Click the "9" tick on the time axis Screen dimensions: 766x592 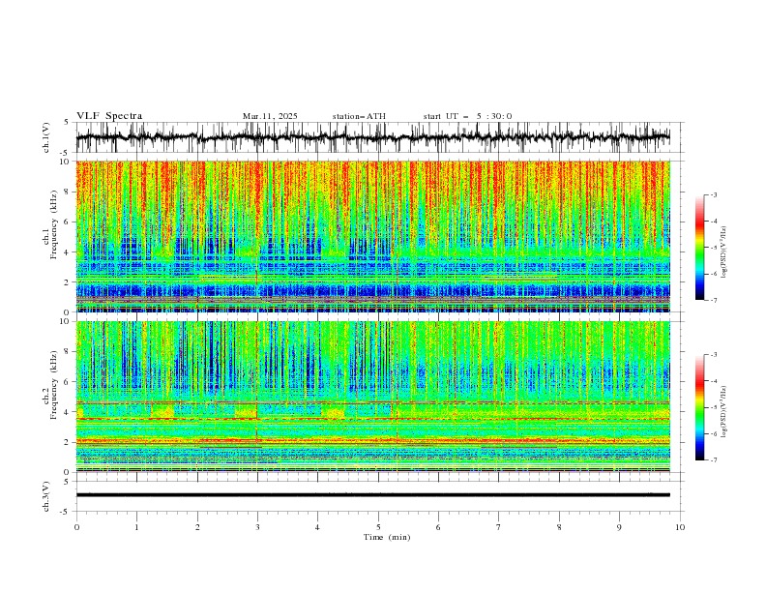(x=619, y=527)
